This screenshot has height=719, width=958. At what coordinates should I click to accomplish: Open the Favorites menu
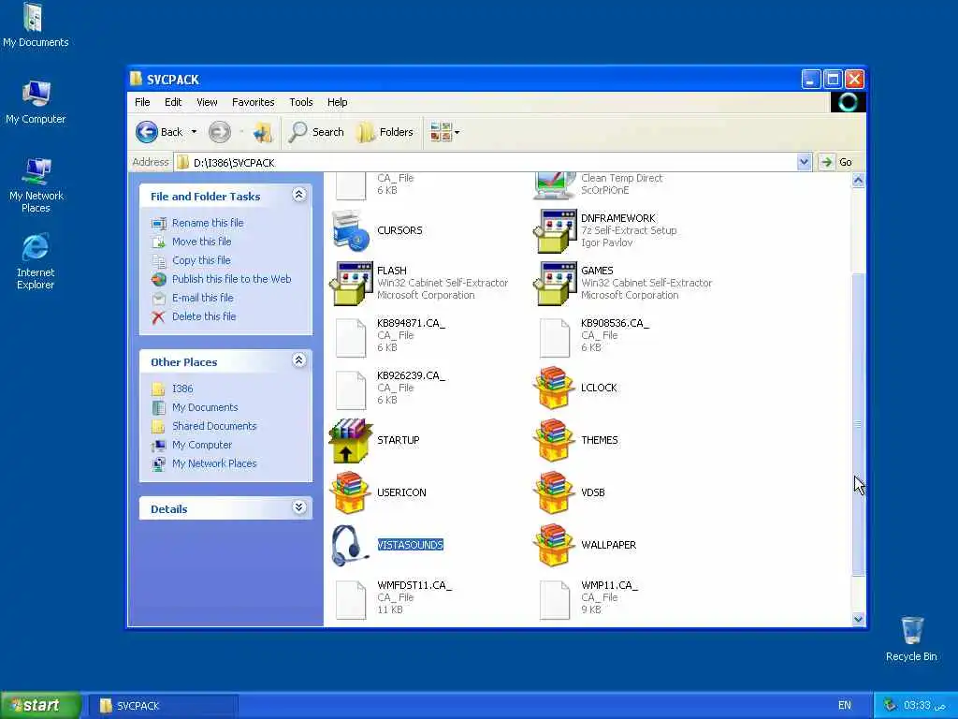pyautogui.click(x=253, y=102)
